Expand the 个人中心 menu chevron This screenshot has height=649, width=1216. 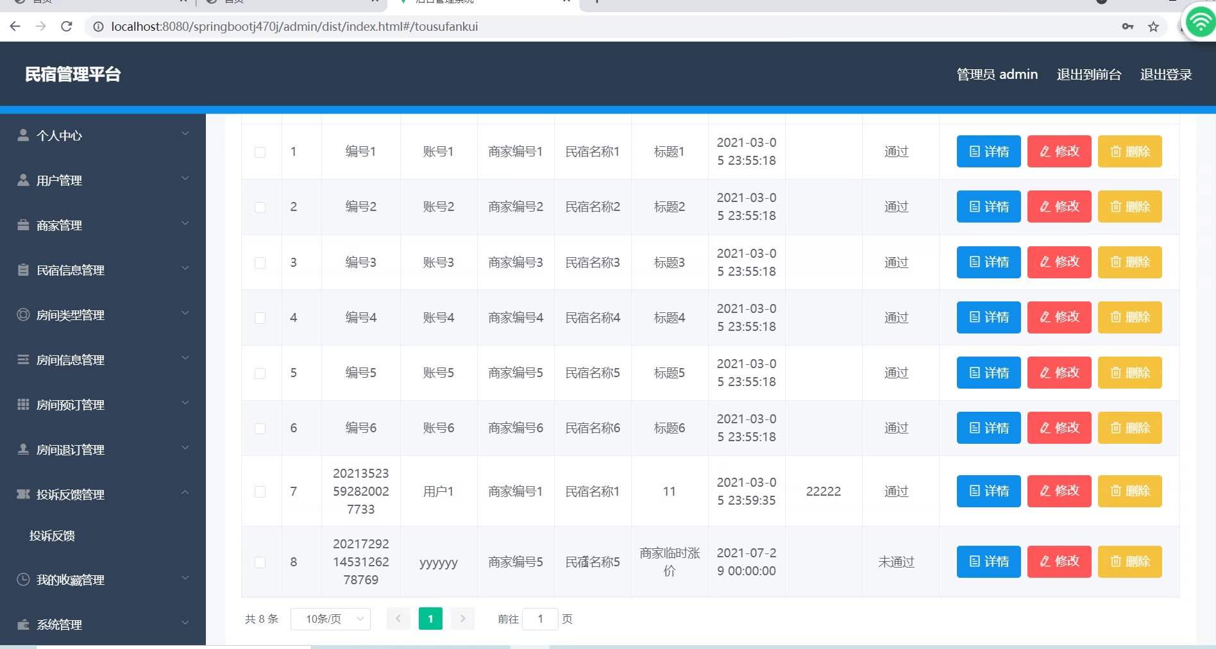[185, 133]
